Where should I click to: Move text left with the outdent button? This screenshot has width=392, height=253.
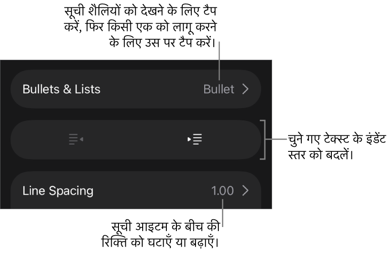(x=76, y=139)
